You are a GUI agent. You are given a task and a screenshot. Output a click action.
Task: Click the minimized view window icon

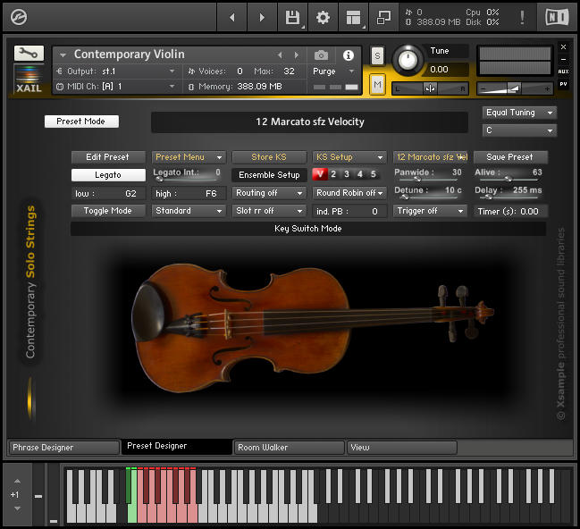tap(383, 17)
